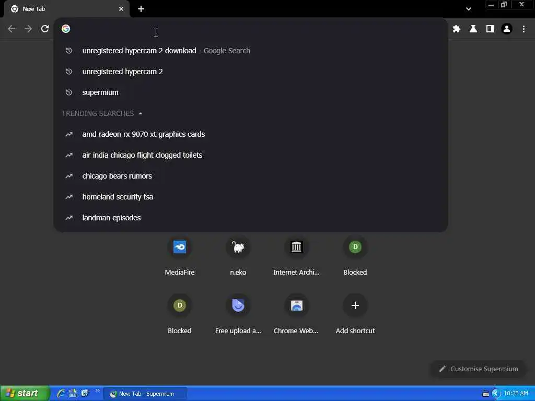
Task: Click the browser forward arrow
Action: pos(28,29)
